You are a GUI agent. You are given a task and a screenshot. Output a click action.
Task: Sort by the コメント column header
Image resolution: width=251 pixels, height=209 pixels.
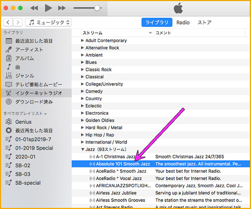click(199, 33)
